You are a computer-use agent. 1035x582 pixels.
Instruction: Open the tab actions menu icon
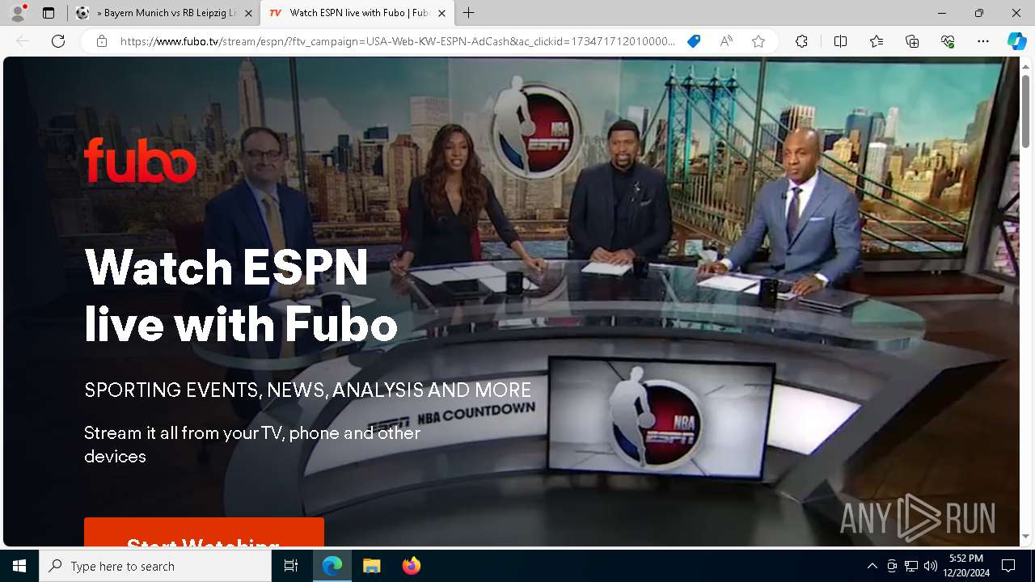(49, 13)
